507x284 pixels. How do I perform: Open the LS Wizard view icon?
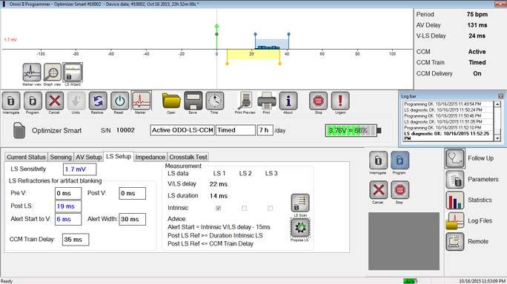(73, 72)
